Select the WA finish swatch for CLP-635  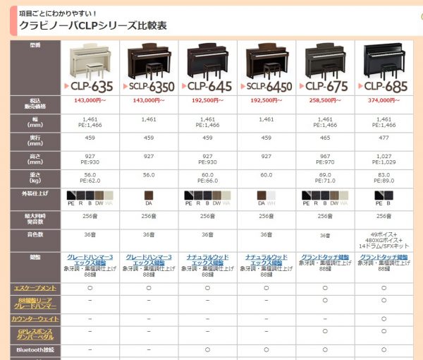point(109,196)
